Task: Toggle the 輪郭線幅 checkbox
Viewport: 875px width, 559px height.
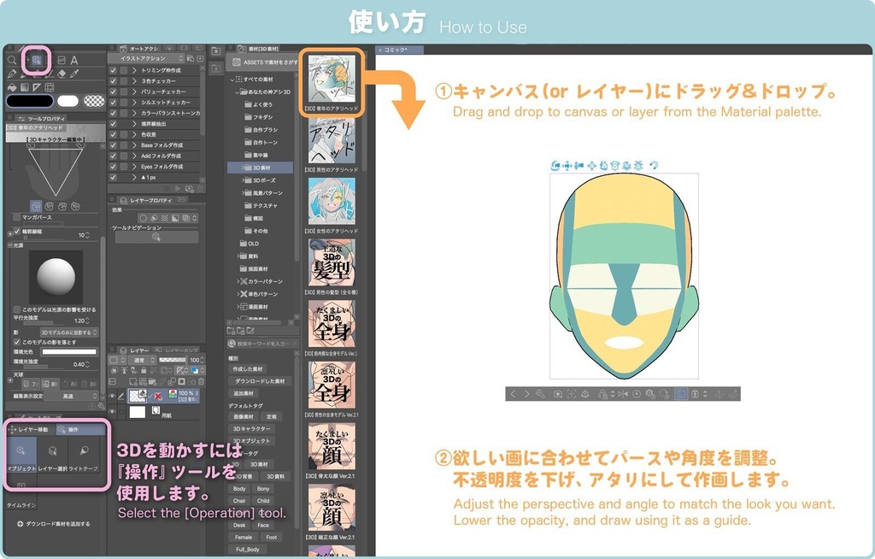Action: 17,231
